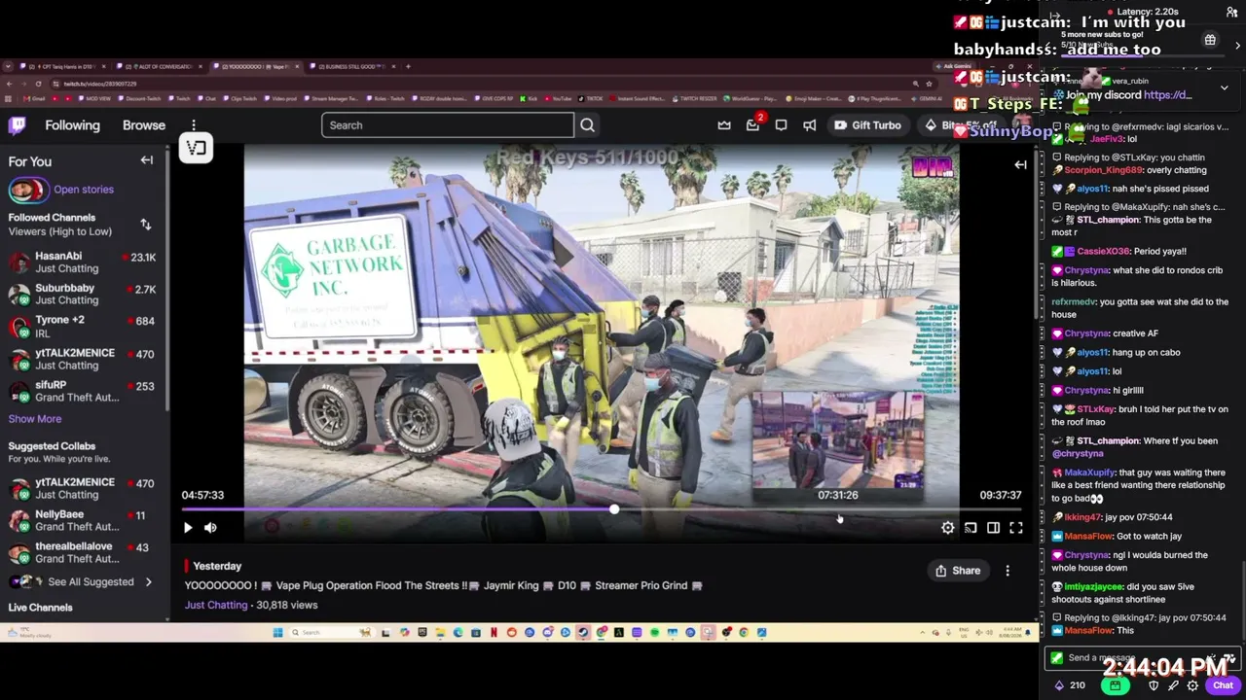Cast the video to a device
The image size is (1246, 700).
(971, 528)
